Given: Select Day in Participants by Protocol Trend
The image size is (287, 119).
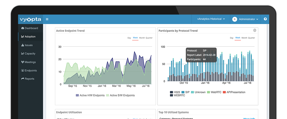Looking at the screenshot, I should coord(231,38).
